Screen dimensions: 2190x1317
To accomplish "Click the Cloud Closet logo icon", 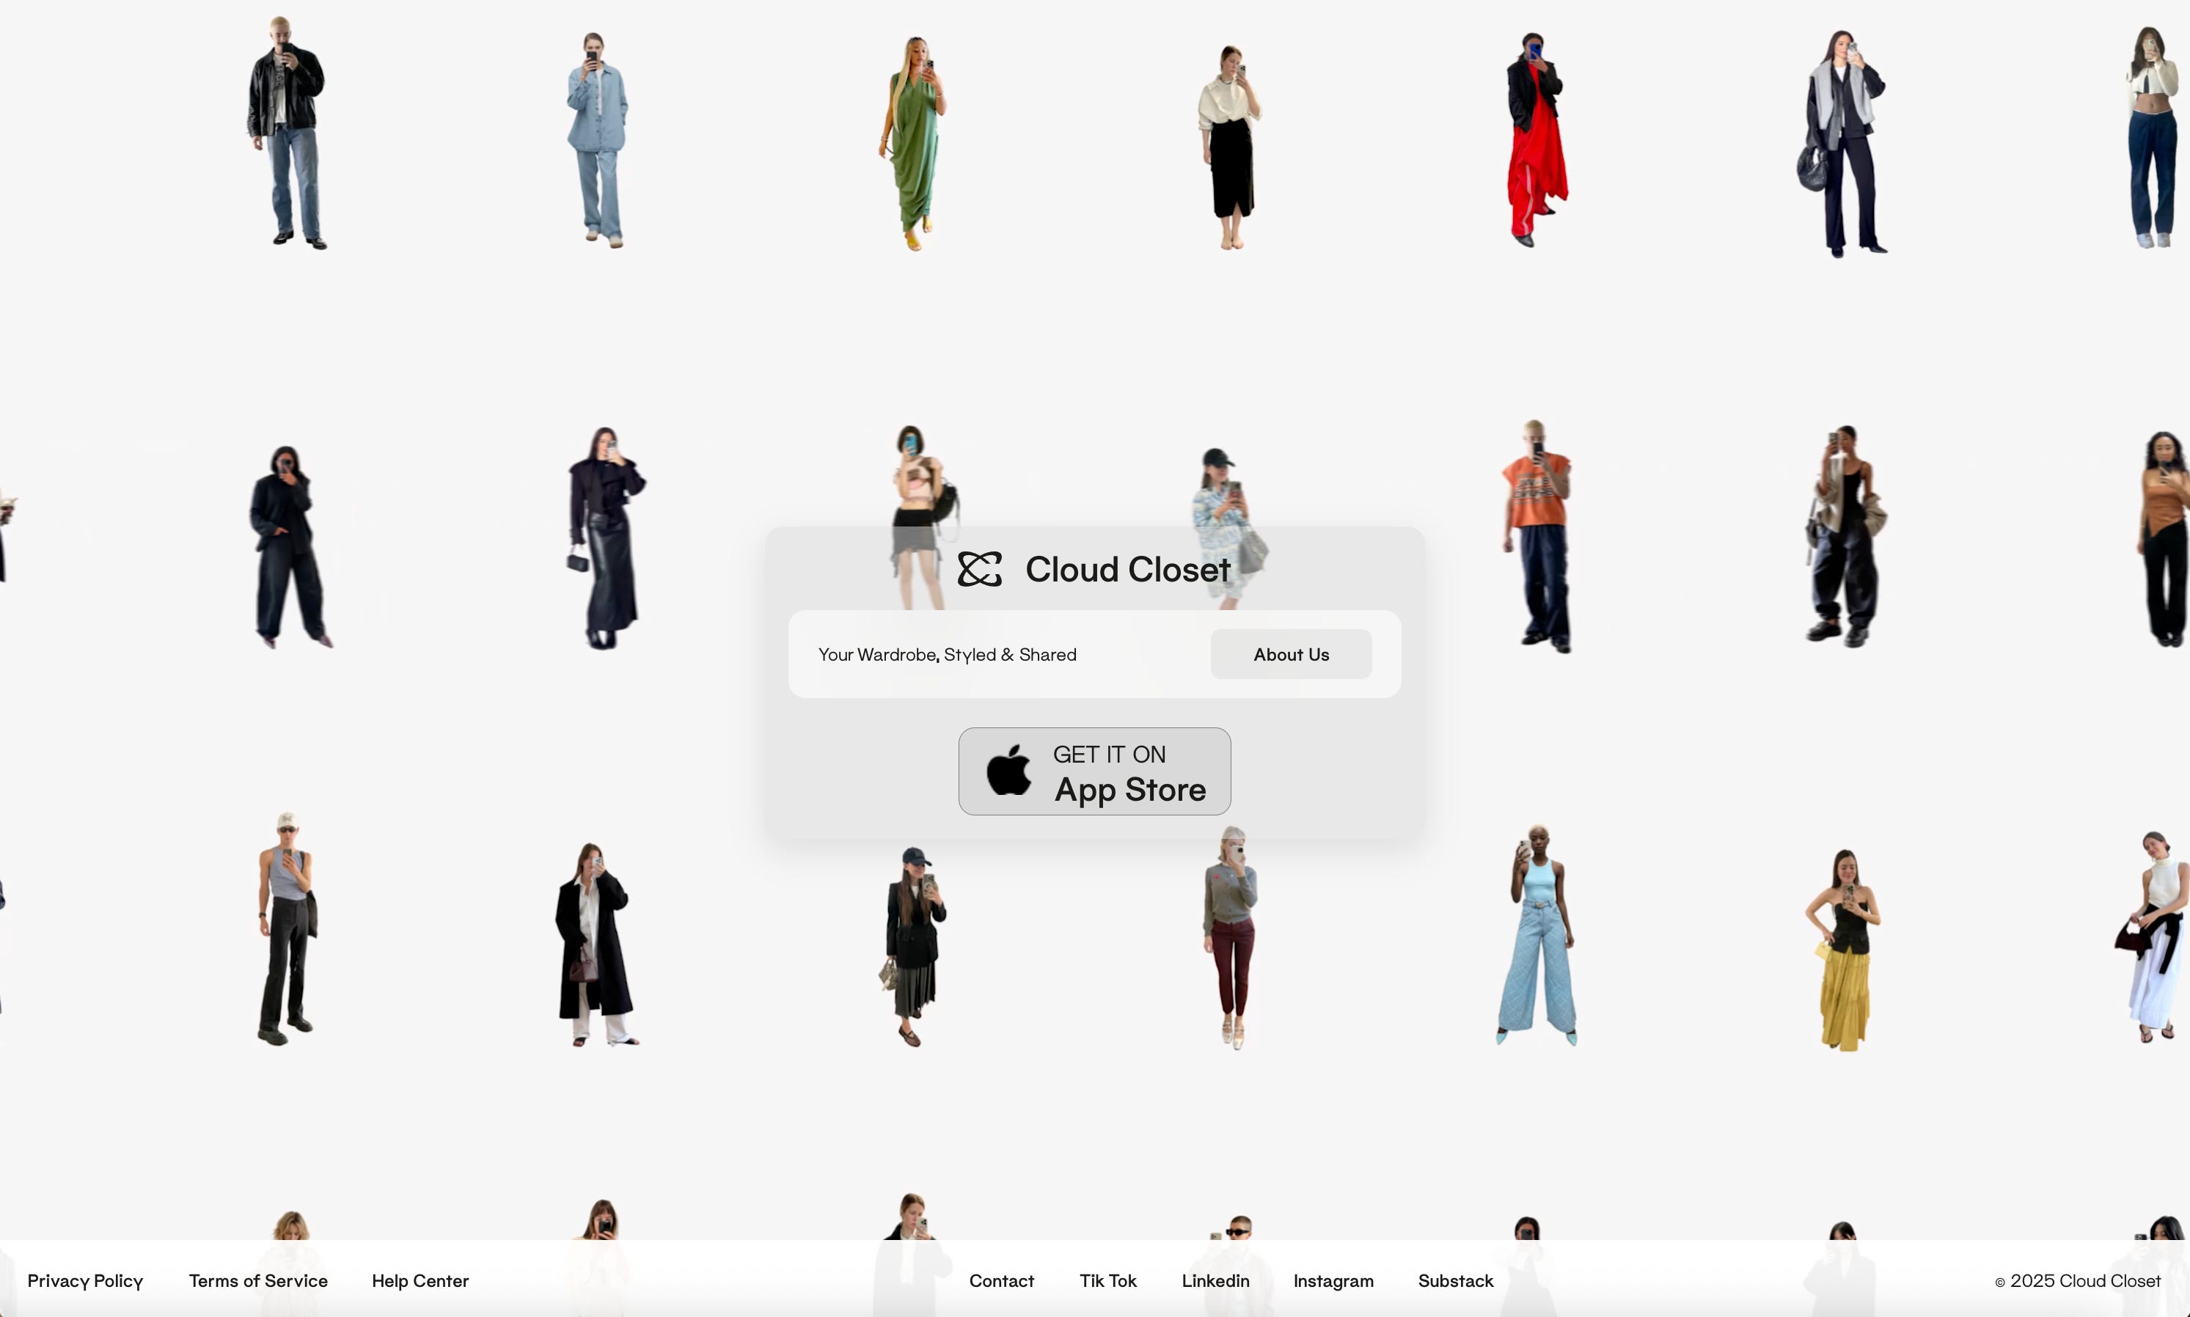I will coord(980,570).
